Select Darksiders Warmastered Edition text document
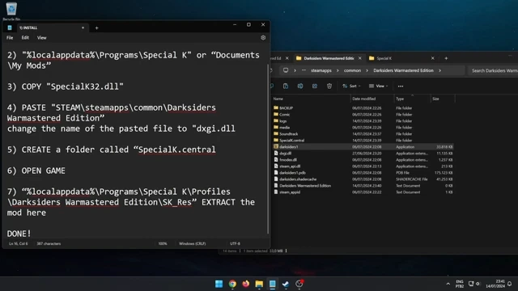Viewport: 518px width, 291px height. (305, 186)
